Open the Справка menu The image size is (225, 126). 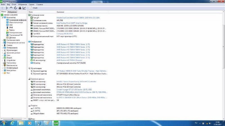(x=39, y=4)
